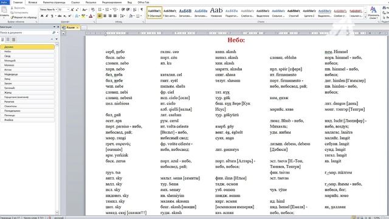Select pages browse view in Navigation pane
Screen dimensions: 389x219
[x=8, y=40]
